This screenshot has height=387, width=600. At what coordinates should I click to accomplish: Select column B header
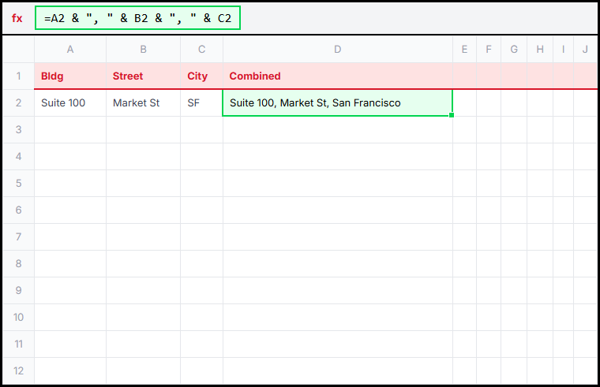click(x=143, y=50)
